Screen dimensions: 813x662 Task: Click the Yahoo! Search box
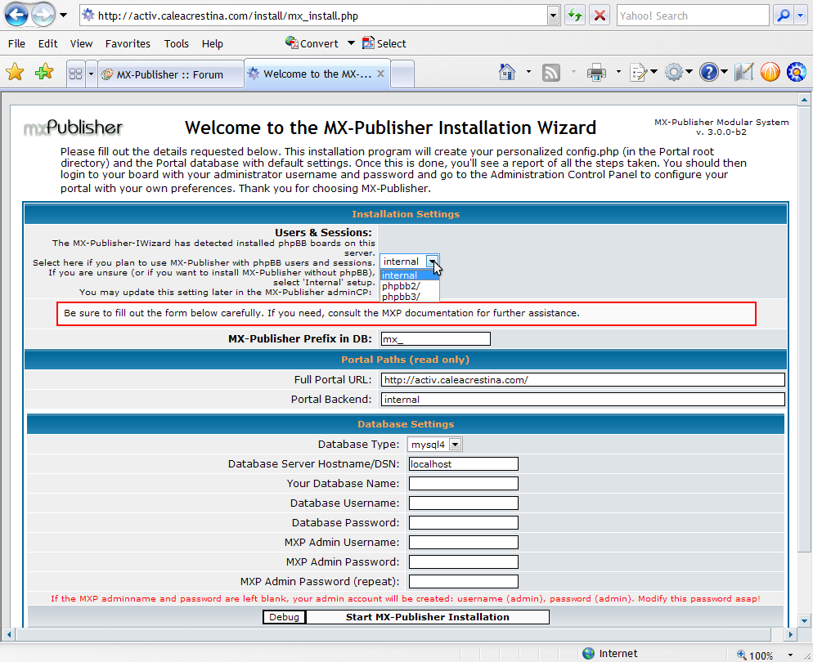[692, 16]
